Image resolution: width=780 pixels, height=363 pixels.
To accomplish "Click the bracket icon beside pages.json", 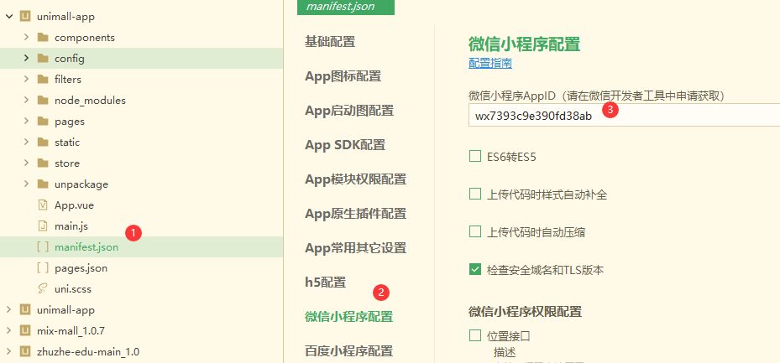I will 43,268.
